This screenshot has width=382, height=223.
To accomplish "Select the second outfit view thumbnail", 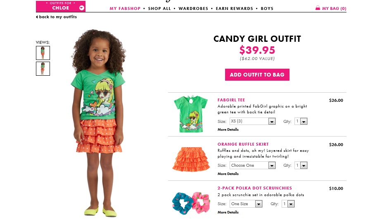I will [43, 69].
